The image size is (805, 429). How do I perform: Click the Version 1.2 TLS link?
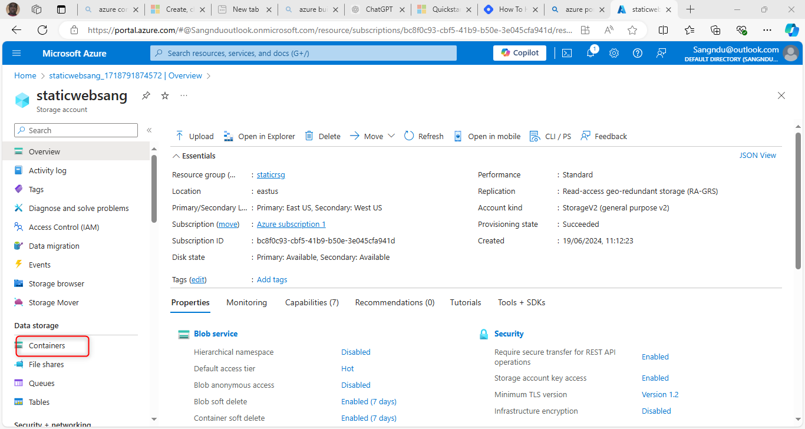(x=660, y=394)
